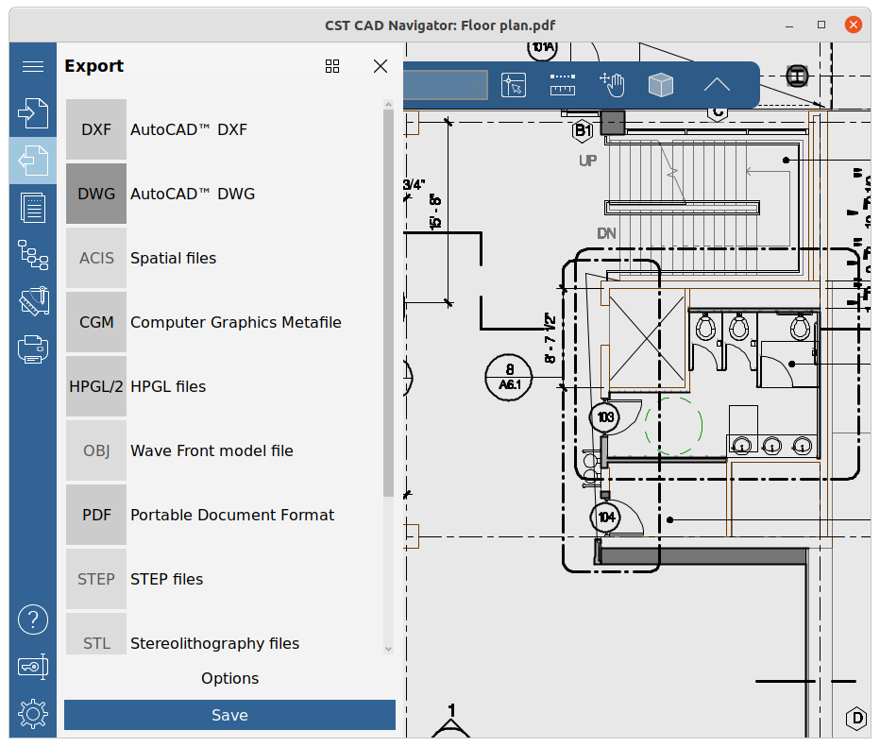Screen dimensions: 880x747
Task: Open the structure tree sidebar icon
Action: click(x=32, y=255)
